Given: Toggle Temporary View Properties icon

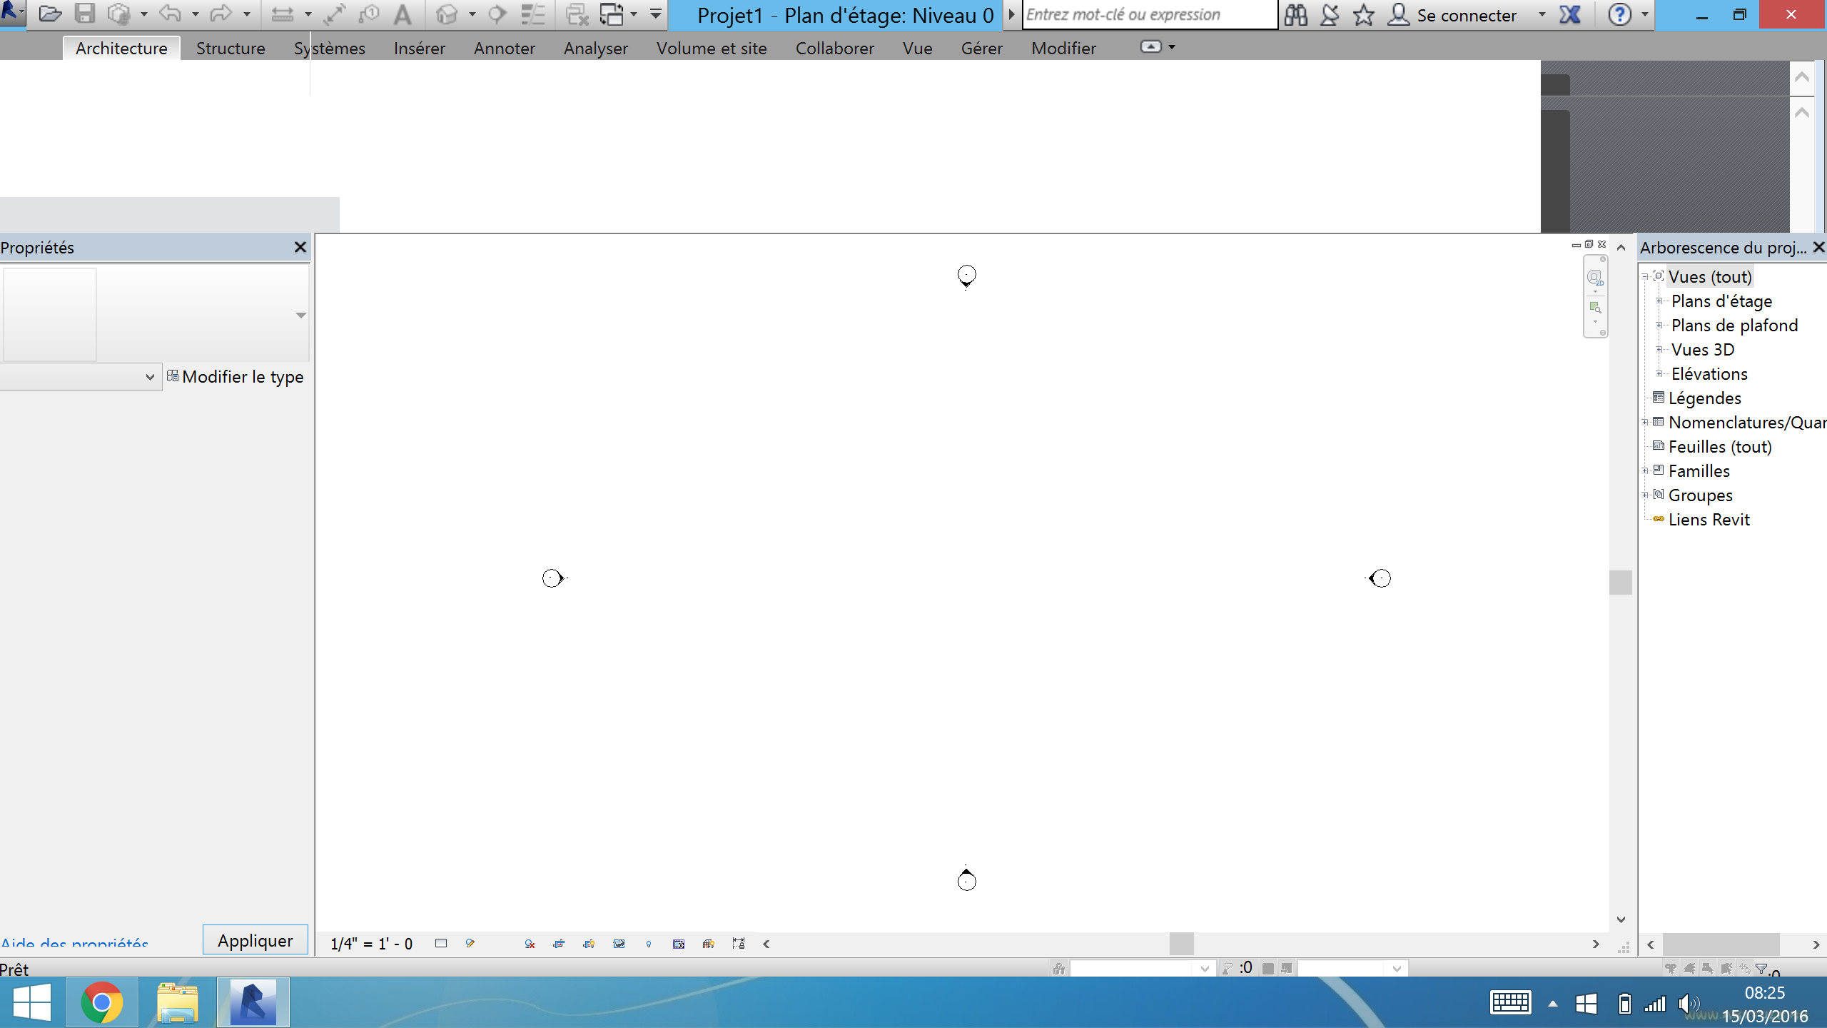Looking at the screenshot, I should pos(679,944).
